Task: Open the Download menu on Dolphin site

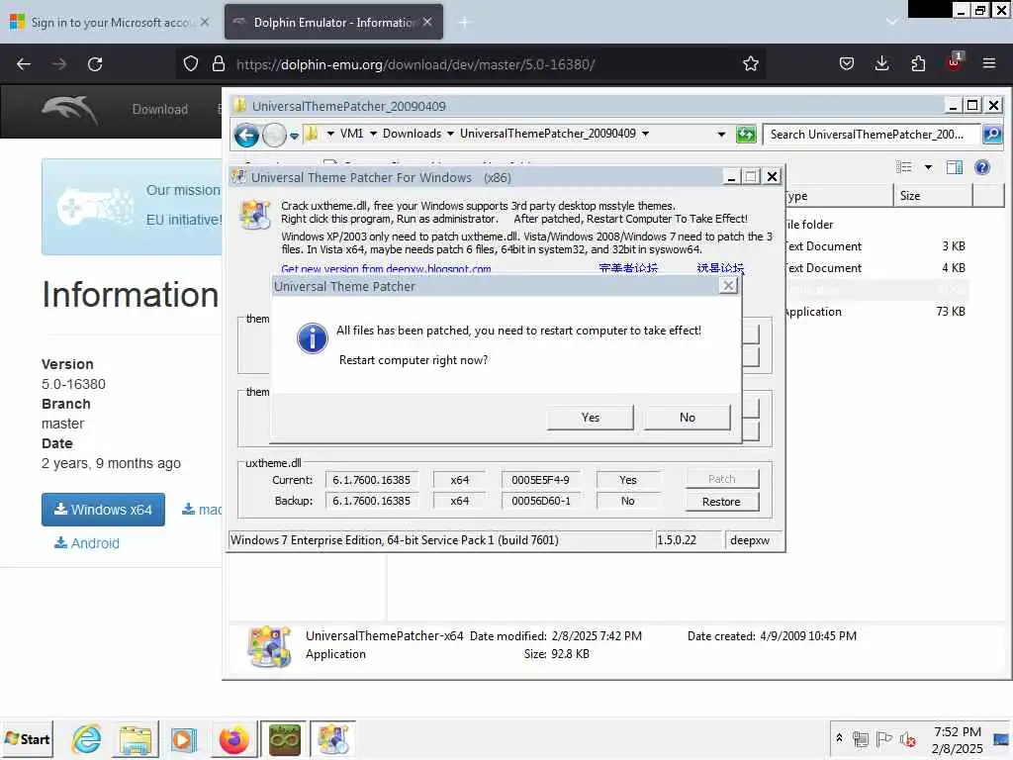Action: (x=160, y=110)
